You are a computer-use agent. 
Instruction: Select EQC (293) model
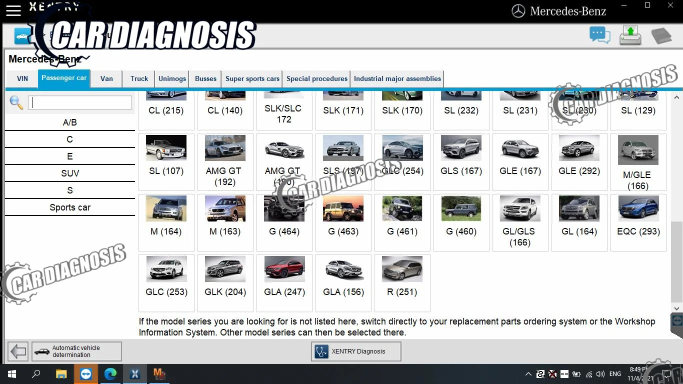tap(638, 222)
